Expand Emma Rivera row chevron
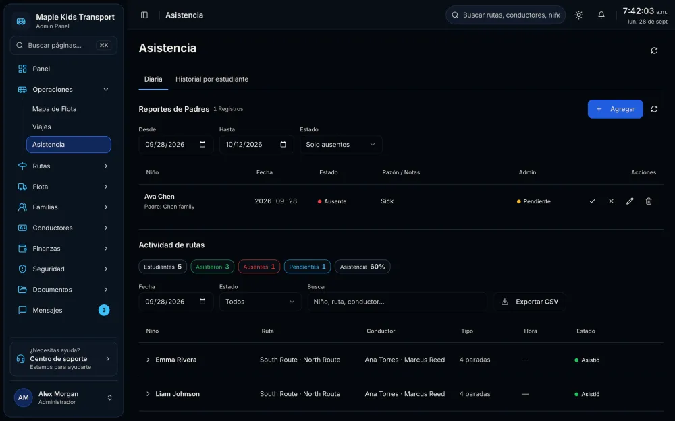The height and width of the screenshot is (421, 675). pos(148,360)
